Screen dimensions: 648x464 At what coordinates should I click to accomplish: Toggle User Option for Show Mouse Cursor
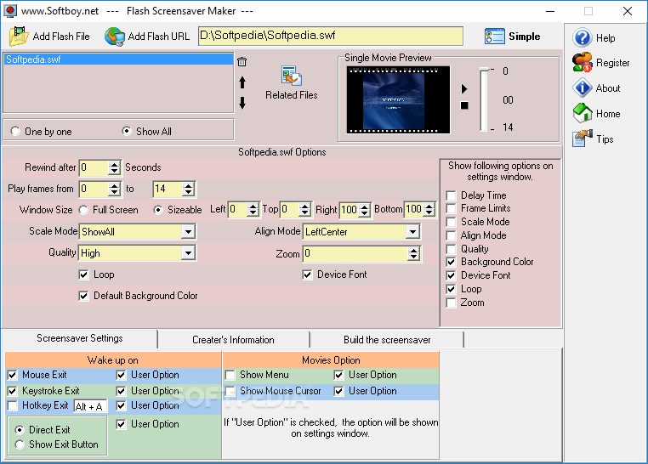tap(338, 391)
